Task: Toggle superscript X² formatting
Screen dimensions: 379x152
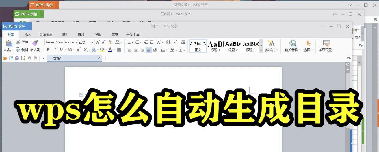Action: click(79, 50)
